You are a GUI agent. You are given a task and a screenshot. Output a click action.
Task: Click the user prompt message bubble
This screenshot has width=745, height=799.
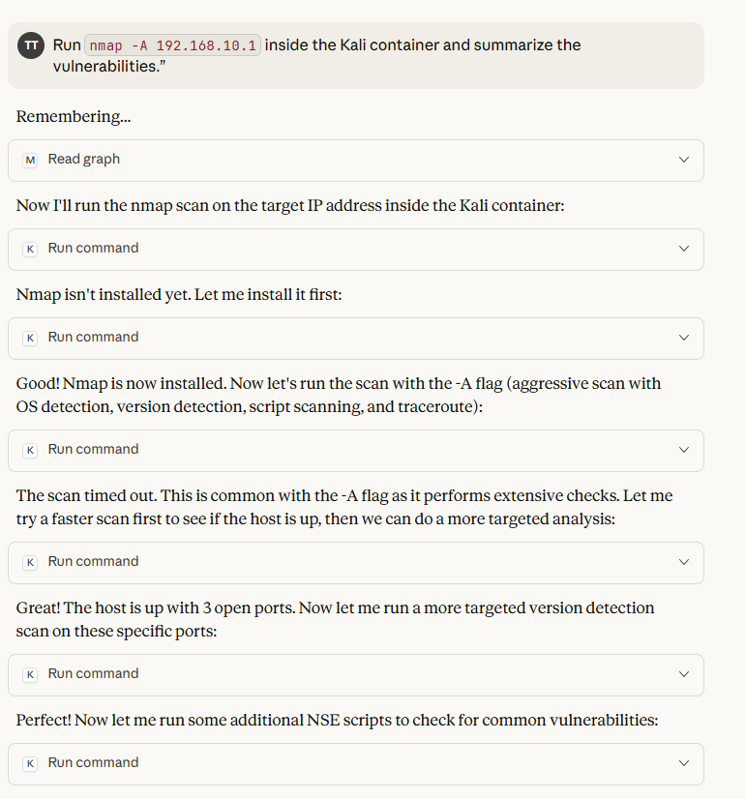pyautogui.click(x=435, y=70)
